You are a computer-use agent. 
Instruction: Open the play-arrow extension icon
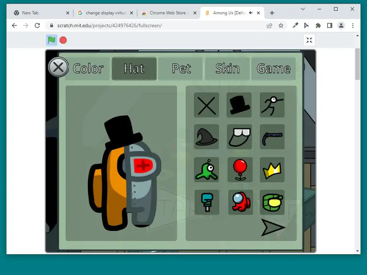[306, 25]
